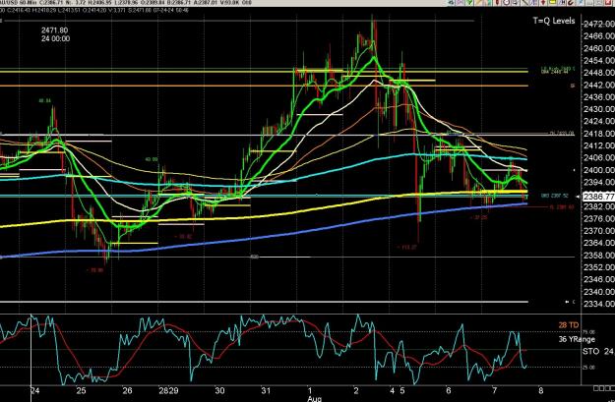Viewport: 615px width, 402px height.
Task: Click the 2400 price axis label
Action: coord(599,170)
